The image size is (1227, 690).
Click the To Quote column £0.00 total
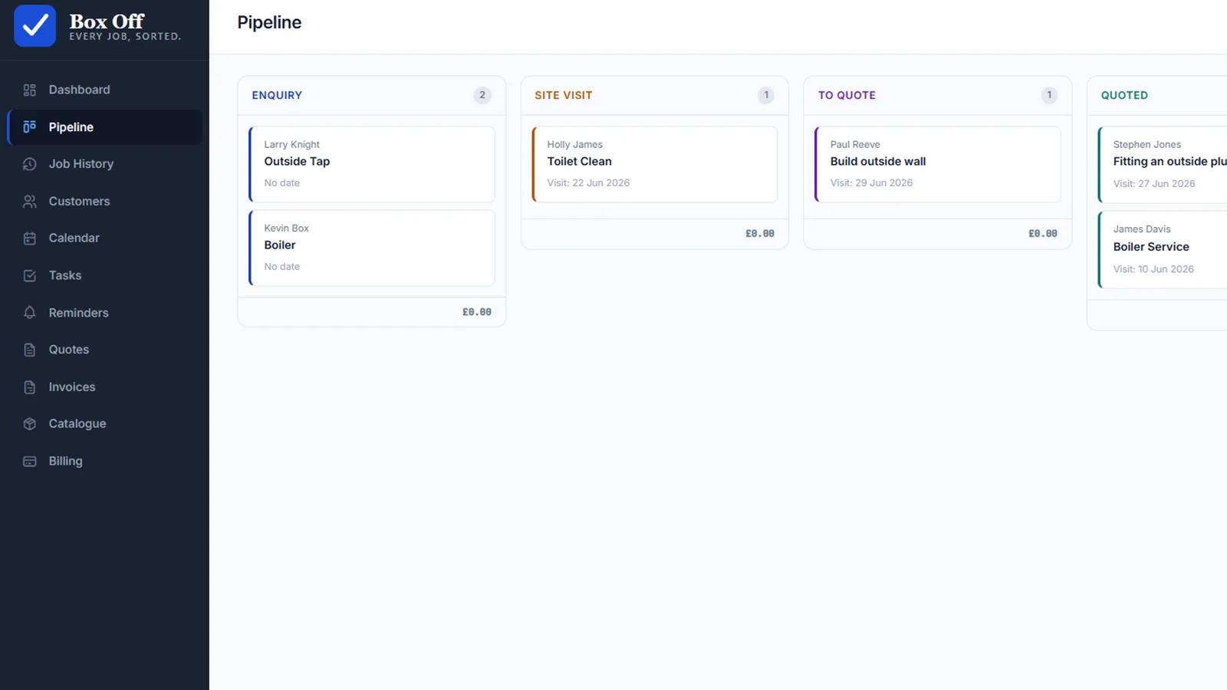1043,233
